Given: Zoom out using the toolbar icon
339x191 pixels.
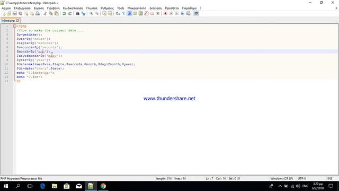Looking at the screenshot, I should [x=96, y=13].
